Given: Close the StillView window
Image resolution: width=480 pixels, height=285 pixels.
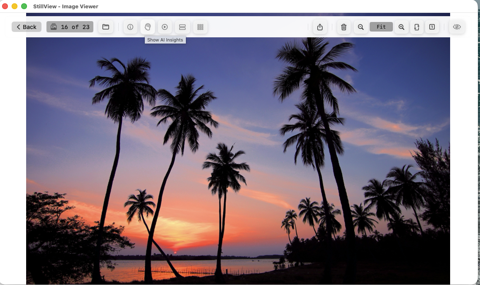Looking at the screenshot, I should (5, 6).
